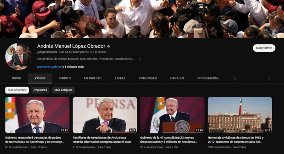Open the SHORTS tab
This screenshot has width=284, height=154.
(65, 78)
